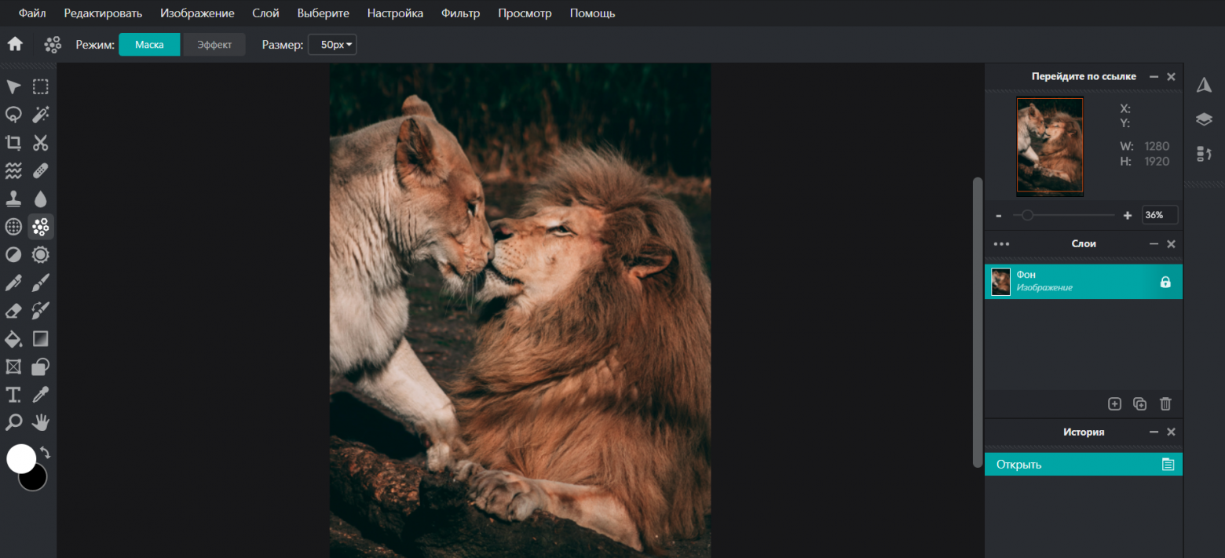Viewport: 1225px width, 558px height.
Task: Open the Gradient tool
Action: (40, 339)
